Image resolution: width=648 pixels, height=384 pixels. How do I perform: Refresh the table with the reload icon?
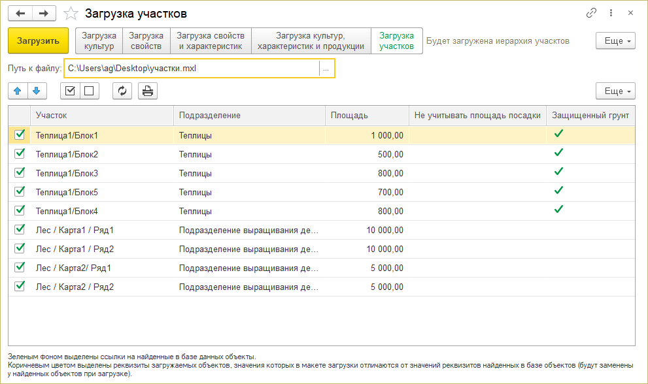point(122,91)
